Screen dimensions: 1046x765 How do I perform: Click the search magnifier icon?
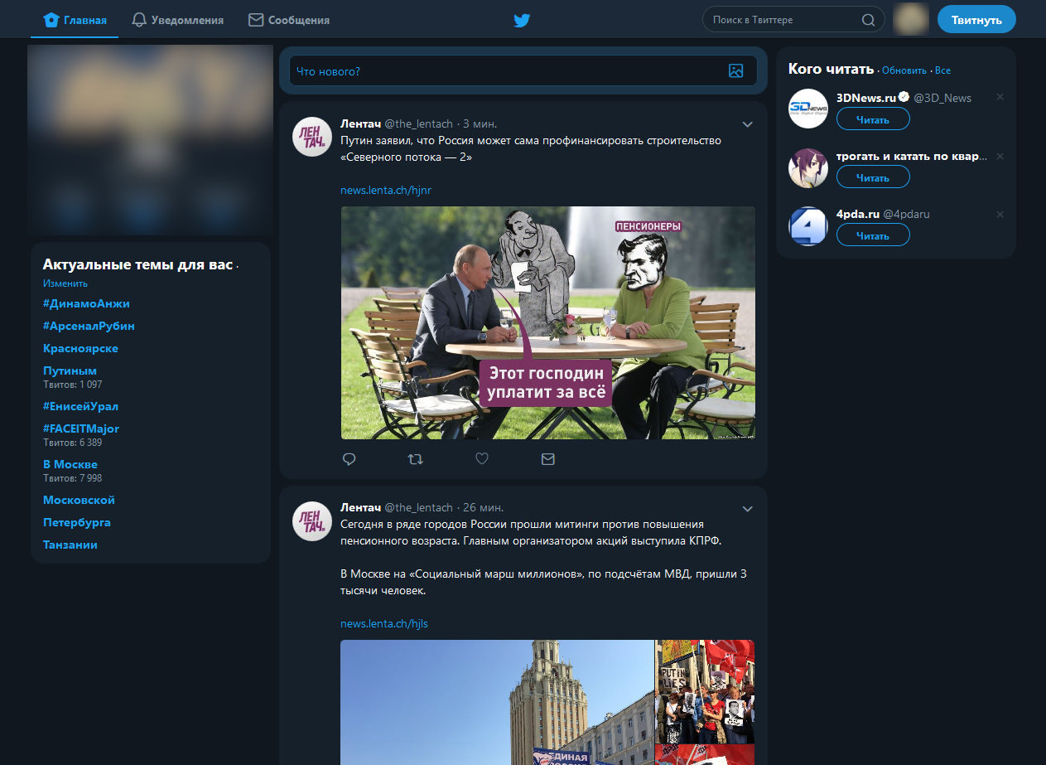[868, 20]
